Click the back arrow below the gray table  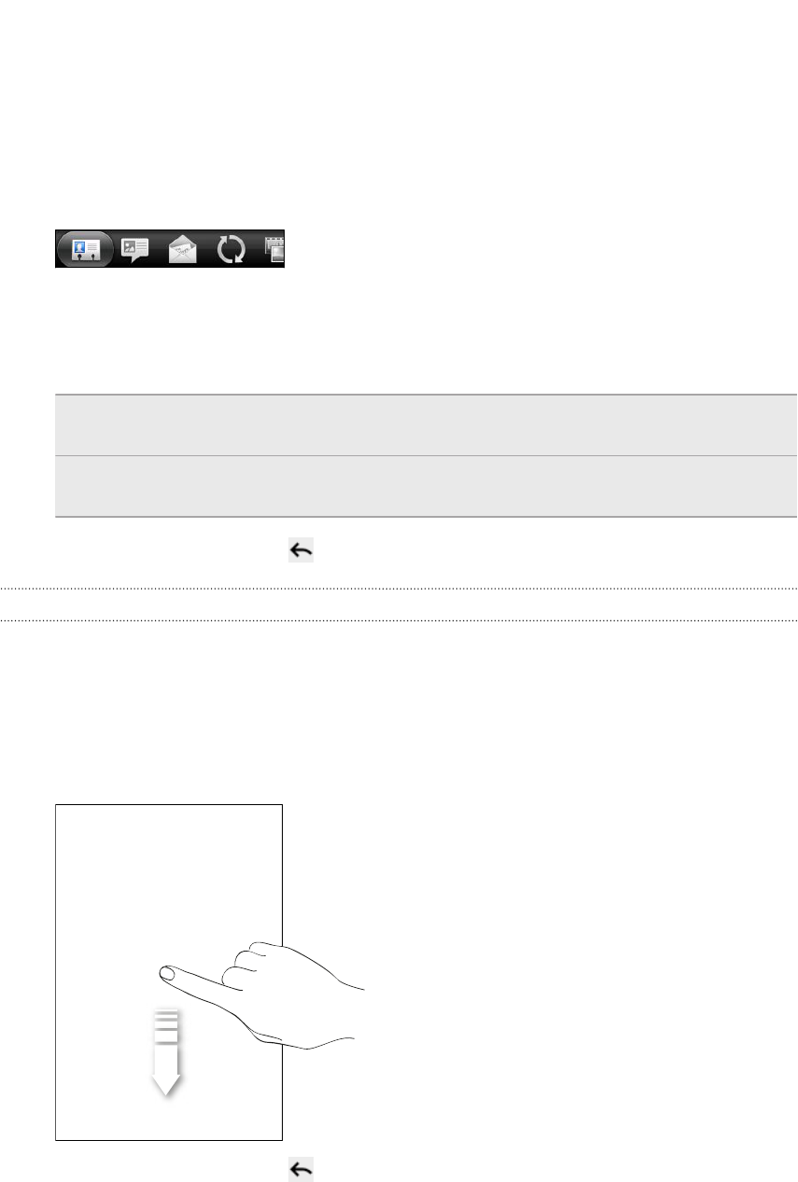click(x=301, y=552)
